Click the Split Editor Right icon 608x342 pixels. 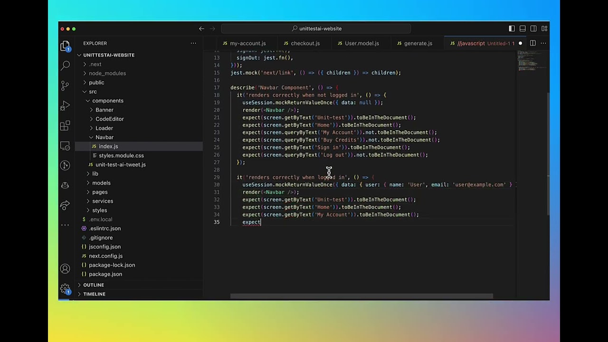[533, 43]
